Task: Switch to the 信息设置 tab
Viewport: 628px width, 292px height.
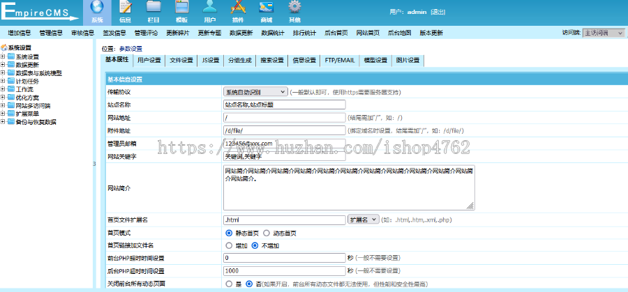Action: tap(304, 61)
